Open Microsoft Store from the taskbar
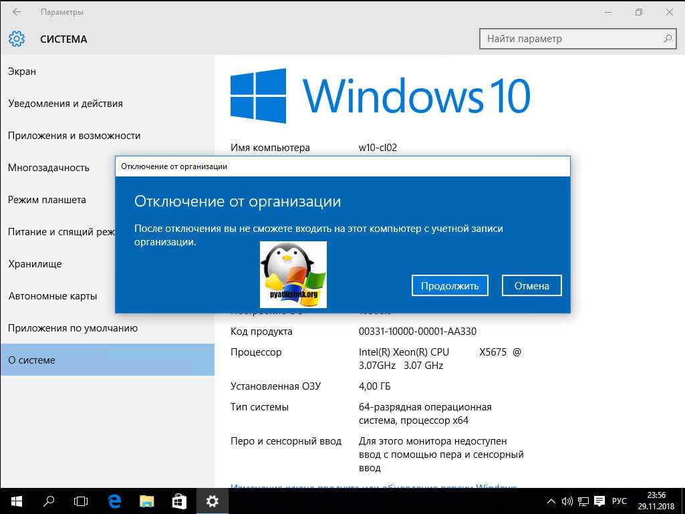 (179, 501)
